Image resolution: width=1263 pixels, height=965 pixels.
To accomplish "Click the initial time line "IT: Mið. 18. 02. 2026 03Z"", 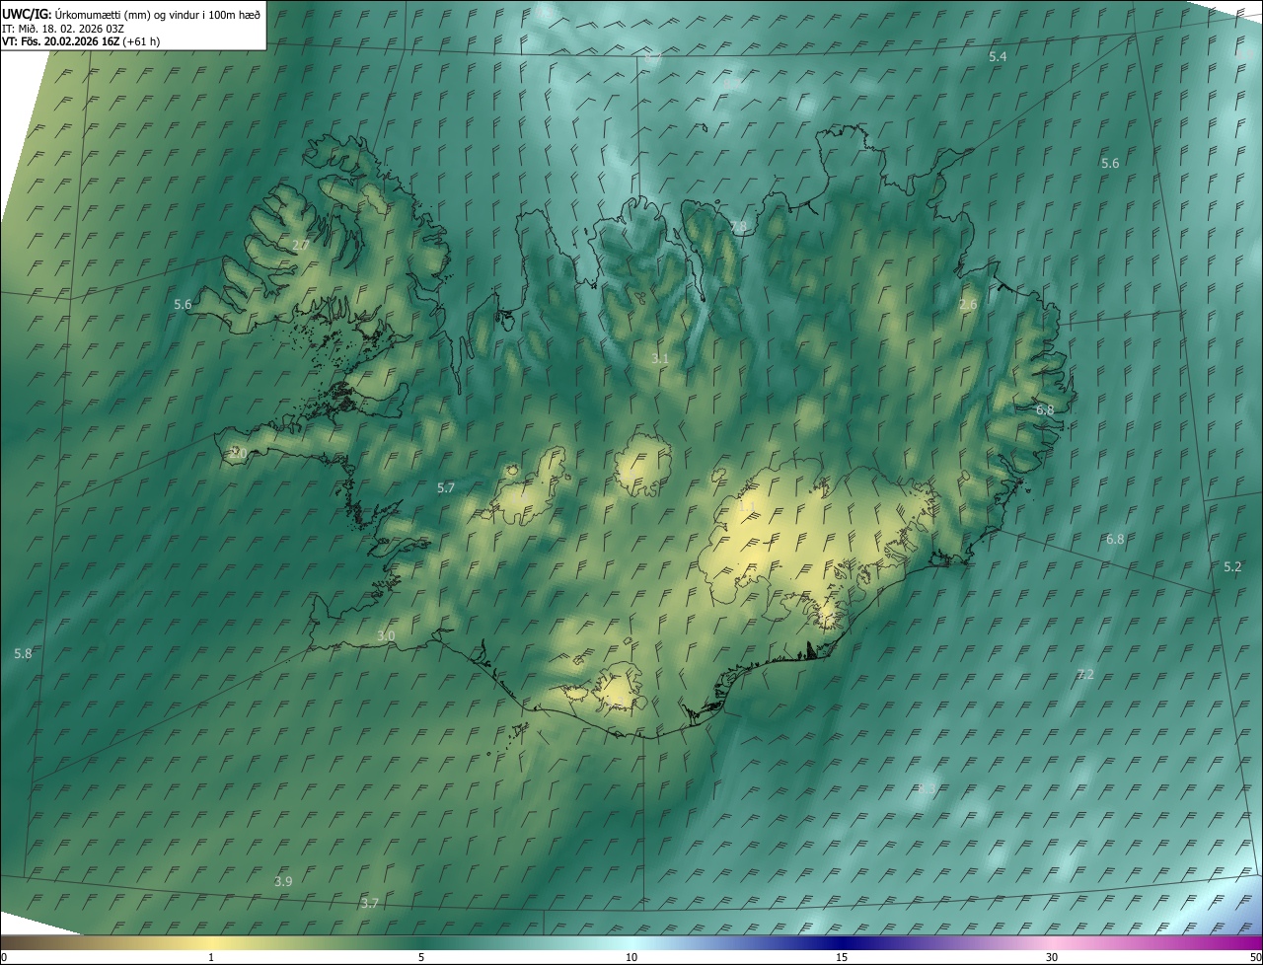I will [63, 29].
